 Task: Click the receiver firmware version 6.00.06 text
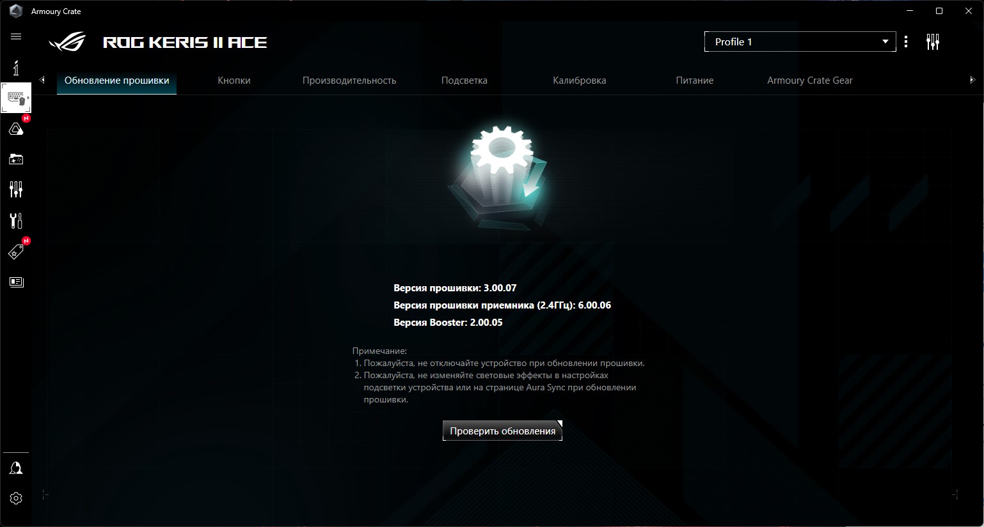click(x=502, y=305)
